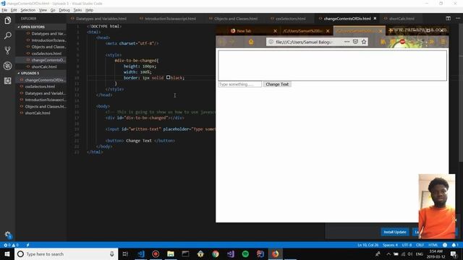Click the Split Editor icon

coord(449,18)
